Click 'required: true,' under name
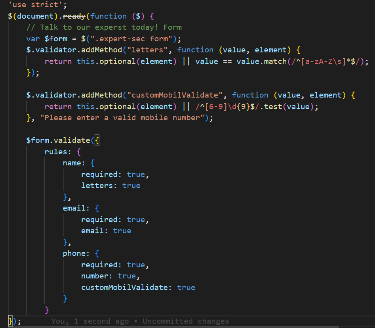The image size is (375, 328). click(x=115, y=174)
